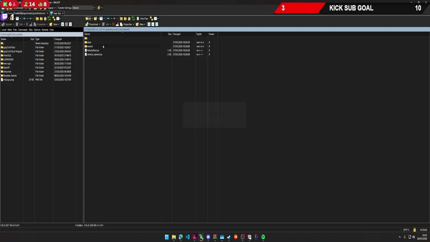Image resolution: width=430 pixels, height=242 pixels.
Task: Open Spotify from the taskbar
Action: pos(263,237)
